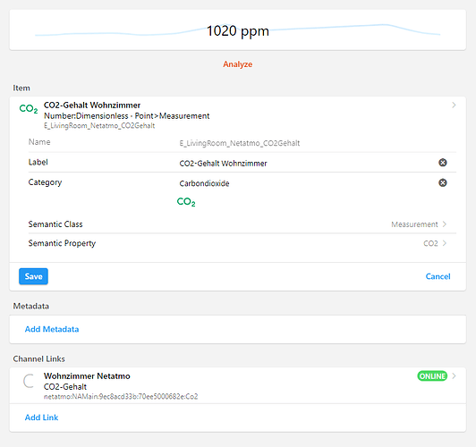Click the green CO2 category preview icon
Viewport: 476px width, 447px height.
186,202
